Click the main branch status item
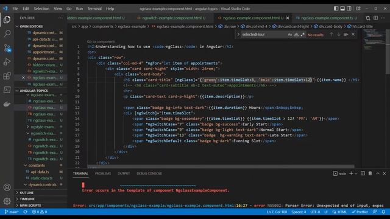This screenshot has height=219, width=390. pyautogui.click(x=12, y=212)
